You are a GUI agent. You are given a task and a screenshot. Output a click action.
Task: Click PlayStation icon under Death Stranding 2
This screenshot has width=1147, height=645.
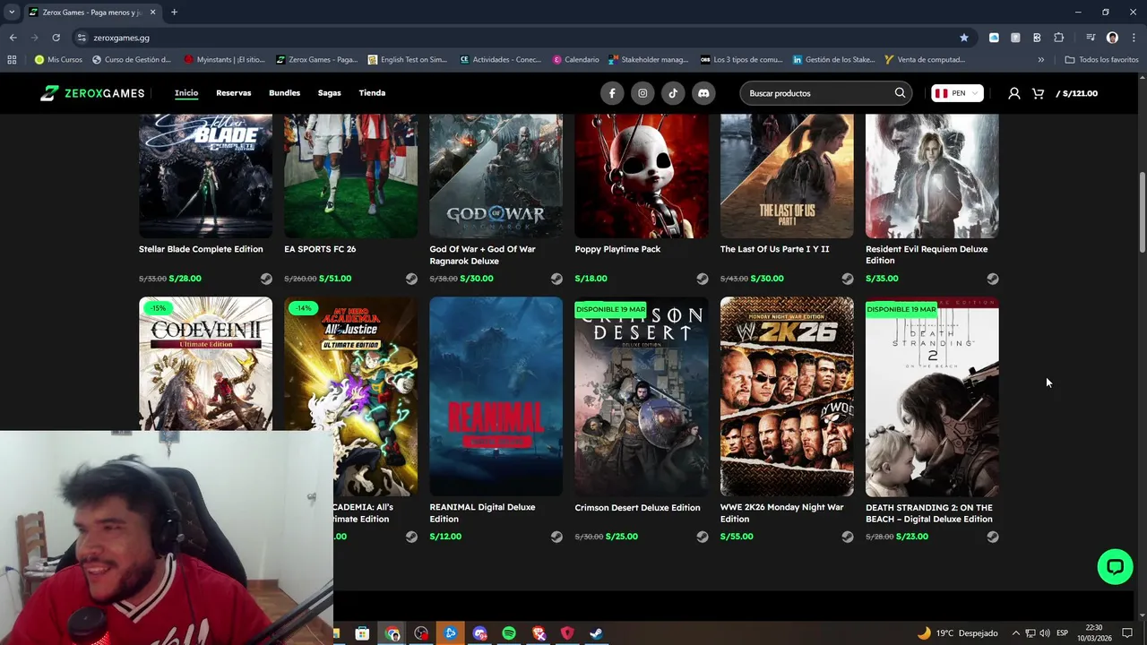(x=993, y=537)
